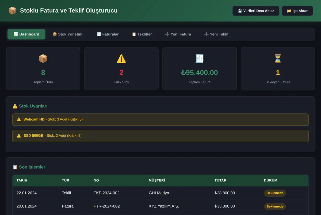Image resolution: width=321 pixels, height=215 pixels.
Task: Click the İçe Aktar button
Action: point(297,11)
